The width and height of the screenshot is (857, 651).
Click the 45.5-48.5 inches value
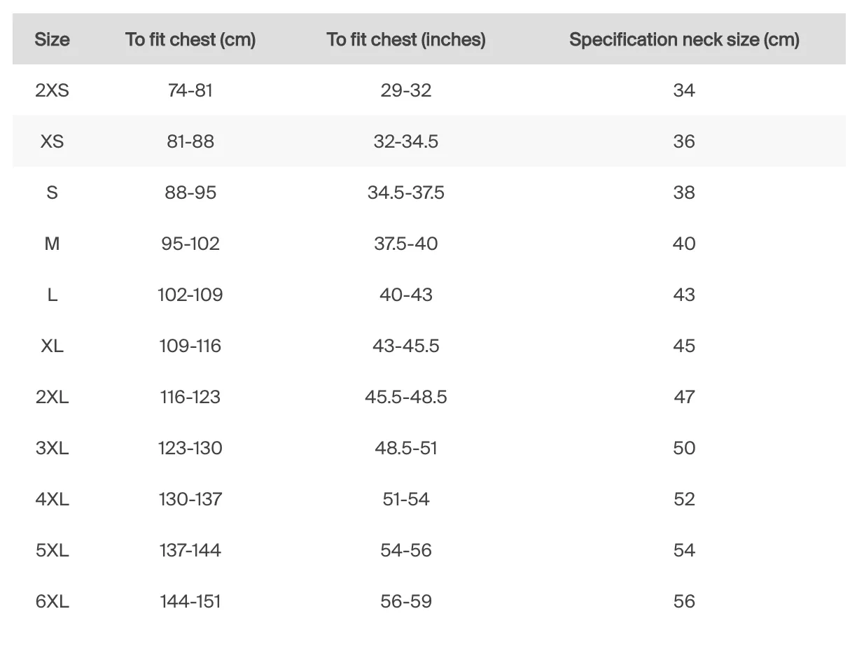(406, 397)
